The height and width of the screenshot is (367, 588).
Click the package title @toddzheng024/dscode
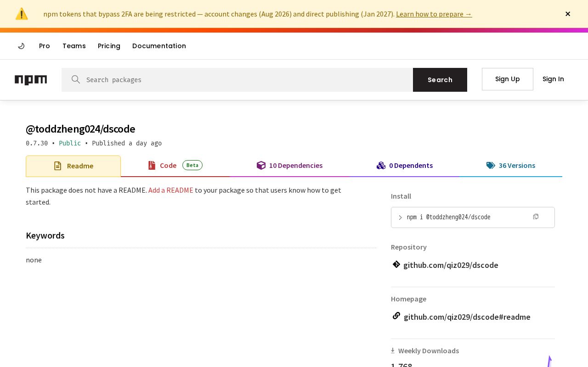pyautogui.click(x=80, y=129)
